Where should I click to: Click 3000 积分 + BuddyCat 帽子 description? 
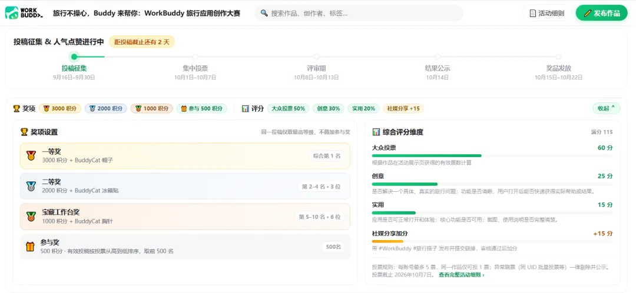point(78,160)
